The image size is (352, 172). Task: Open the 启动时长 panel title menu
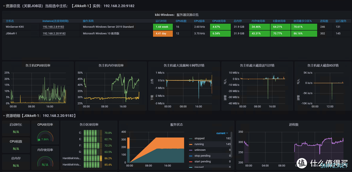16,125
